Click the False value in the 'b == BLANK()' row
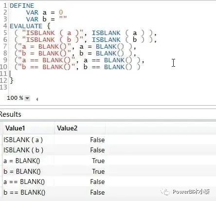 click(x=97, y=192)
